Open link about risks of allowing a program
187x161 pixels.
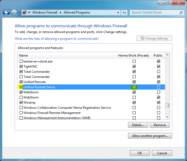point(57,39)
